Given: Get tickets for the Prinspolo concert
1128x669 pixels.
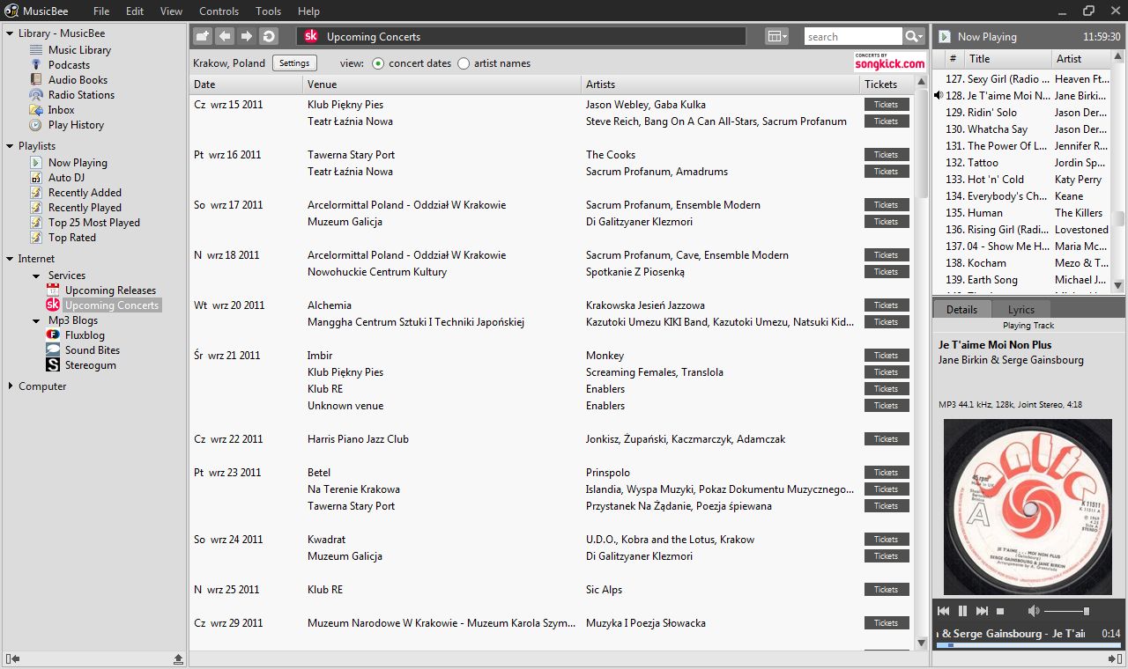Looking at the screenshot, I should point(887,473).
